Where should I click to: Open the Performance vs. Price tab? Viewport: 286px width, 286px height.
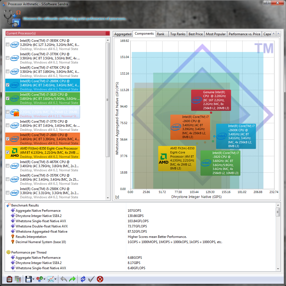244,34
